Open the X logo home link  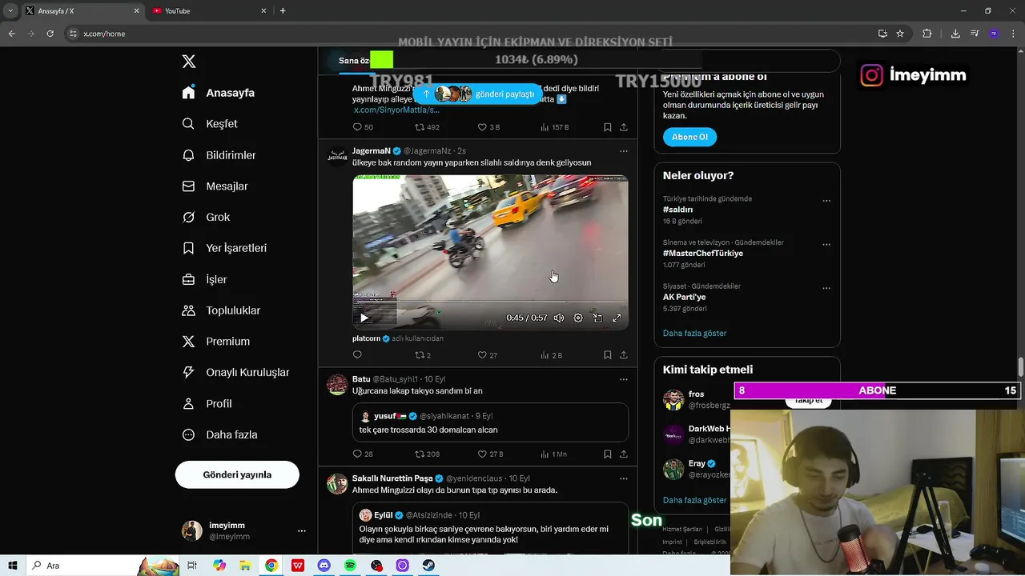tap(189, 62)
